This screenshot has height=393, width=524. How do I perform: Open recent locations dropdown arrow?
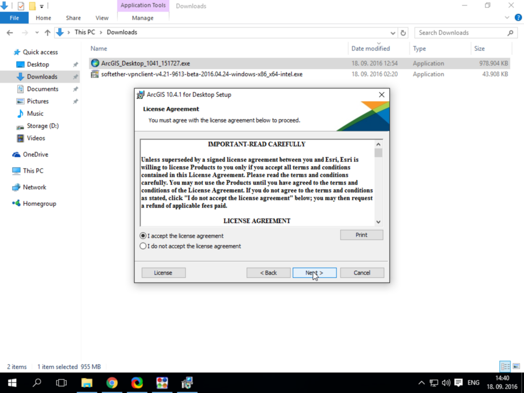(x=37, y=33)
